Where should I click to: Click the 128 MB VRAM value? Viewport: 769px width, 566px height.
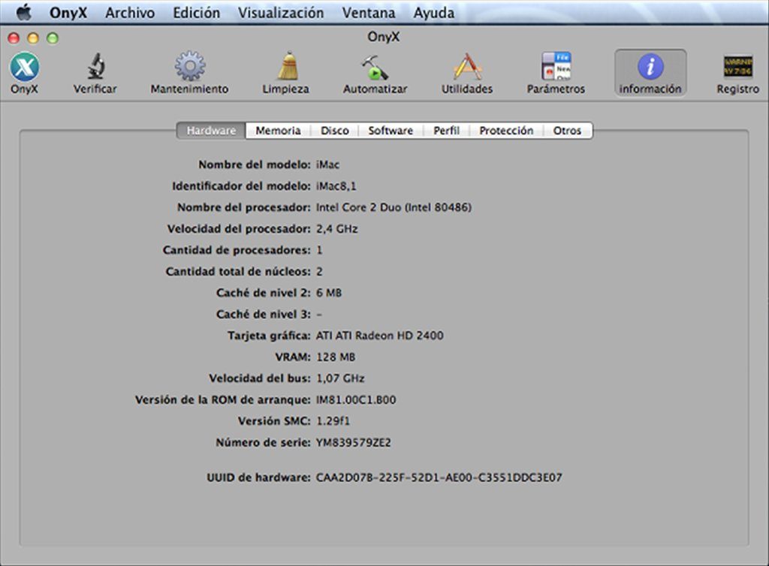(x=336, y=357)
